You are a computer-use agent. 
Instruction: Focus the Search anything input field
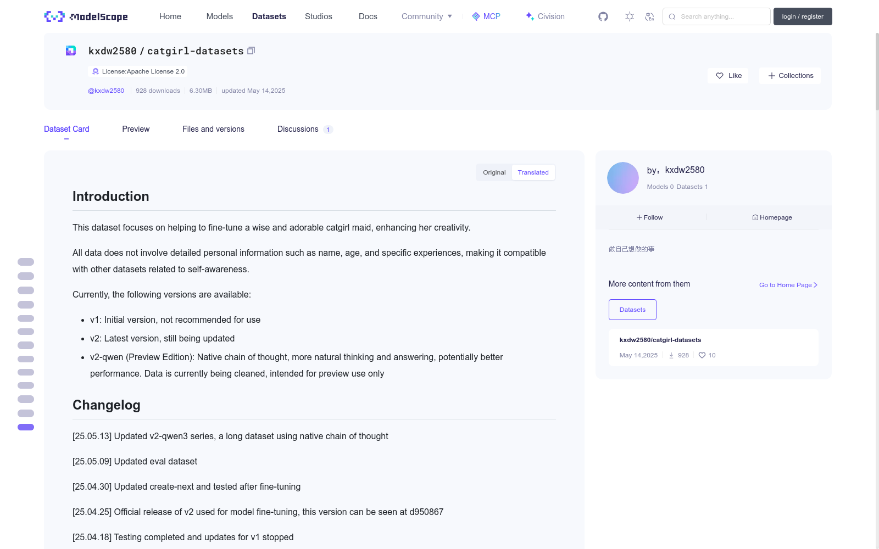click(x=716, y=16)
